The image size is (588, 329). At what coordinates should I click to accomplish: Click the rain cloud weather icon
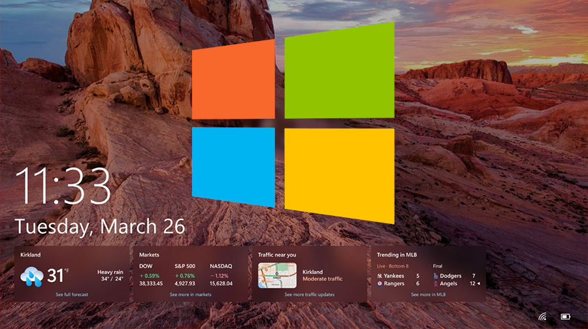(31, 277)
